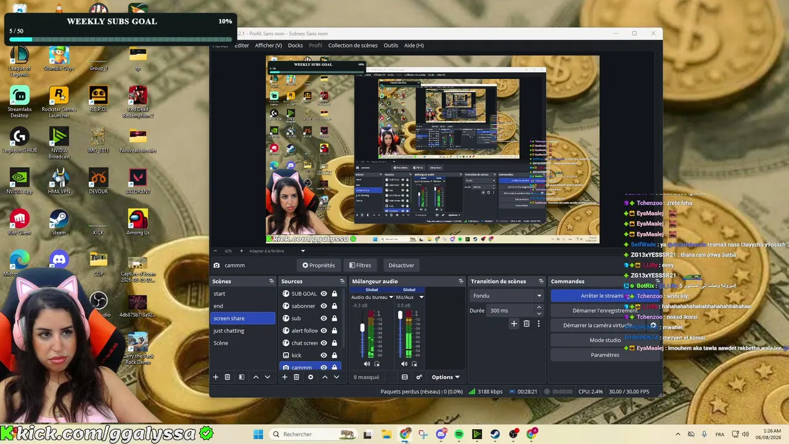Hide the chat screen source
The image size is (789, 444).
pyautogui.click(x=324, y=343)
